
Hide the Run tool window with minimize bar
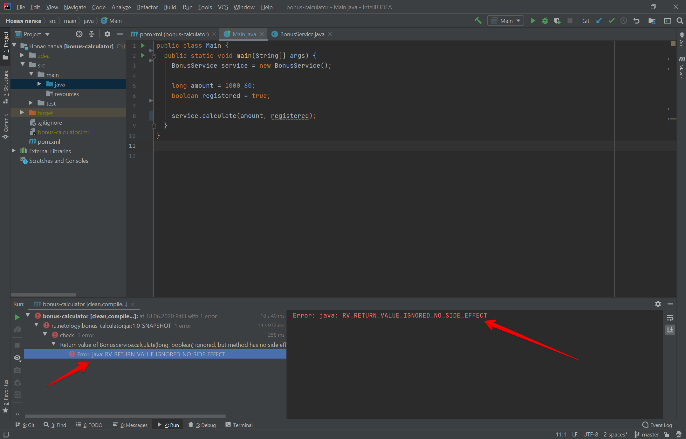point(671,304)
